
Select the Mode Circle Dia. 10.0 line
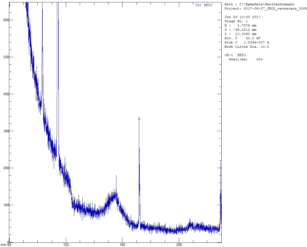click(x=247, y=47)
